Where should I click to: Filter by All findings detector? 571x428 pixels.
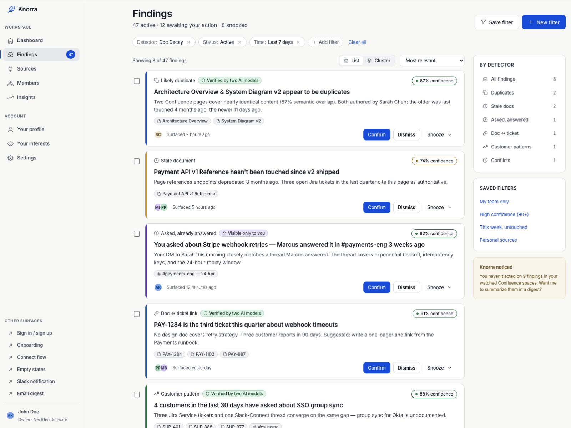pos(519,79)
